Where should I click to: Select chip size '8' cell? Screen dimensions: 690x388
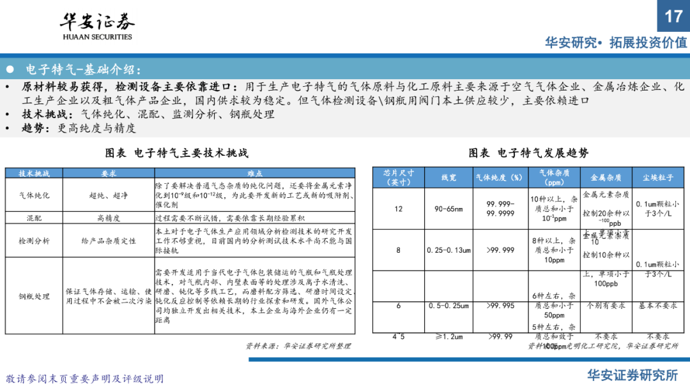tap(398, 250)
